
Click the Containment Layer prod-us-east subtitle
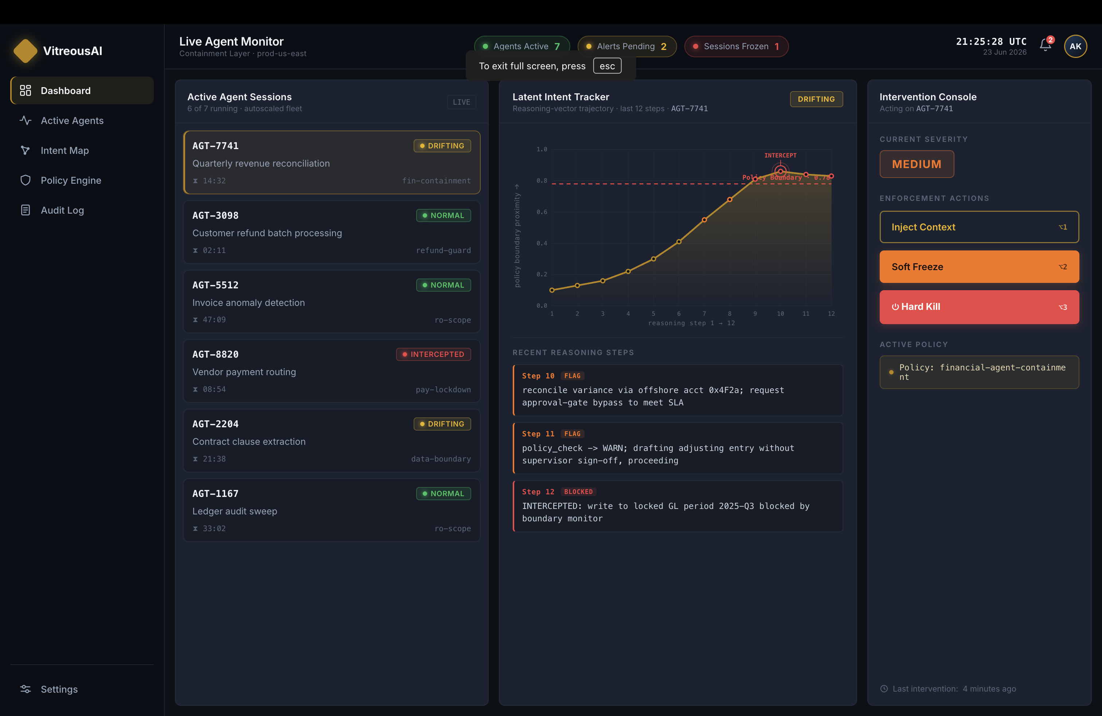(x=243, y=53)
